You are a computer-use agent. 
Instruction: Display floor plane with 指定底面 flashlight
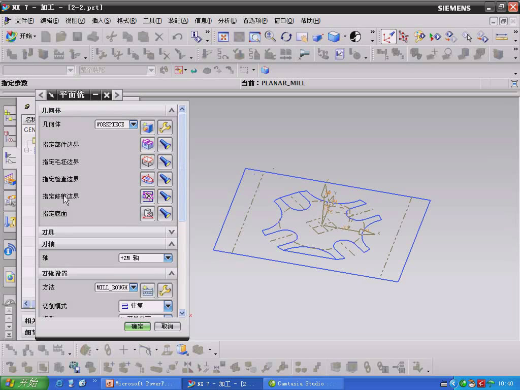(165, 214)
